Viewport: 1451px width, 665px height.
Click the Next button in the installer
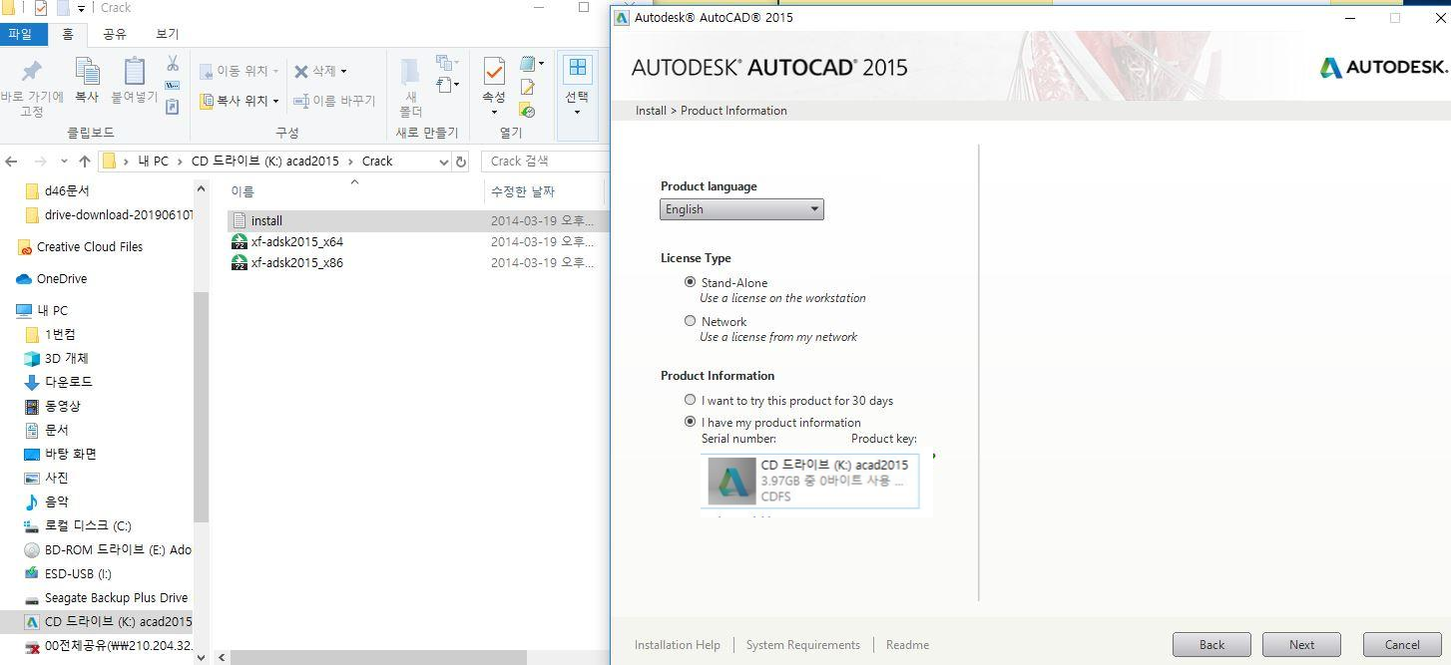(x=1301, y=644)
